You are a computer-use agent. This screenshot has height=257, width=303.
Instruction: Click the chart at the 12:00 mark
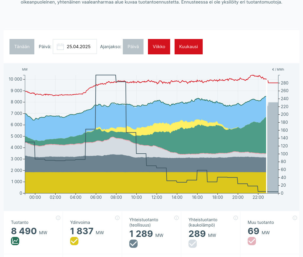[x=157, y=133]
